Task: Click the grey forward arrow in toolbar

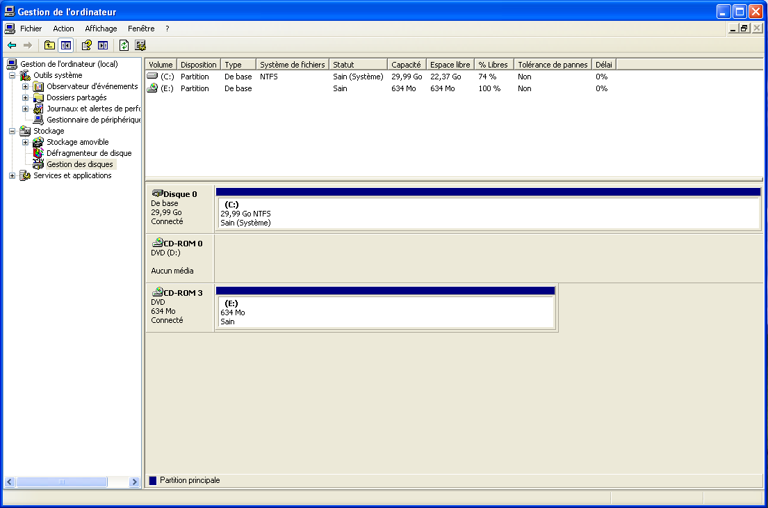Action: click(27, 46)
